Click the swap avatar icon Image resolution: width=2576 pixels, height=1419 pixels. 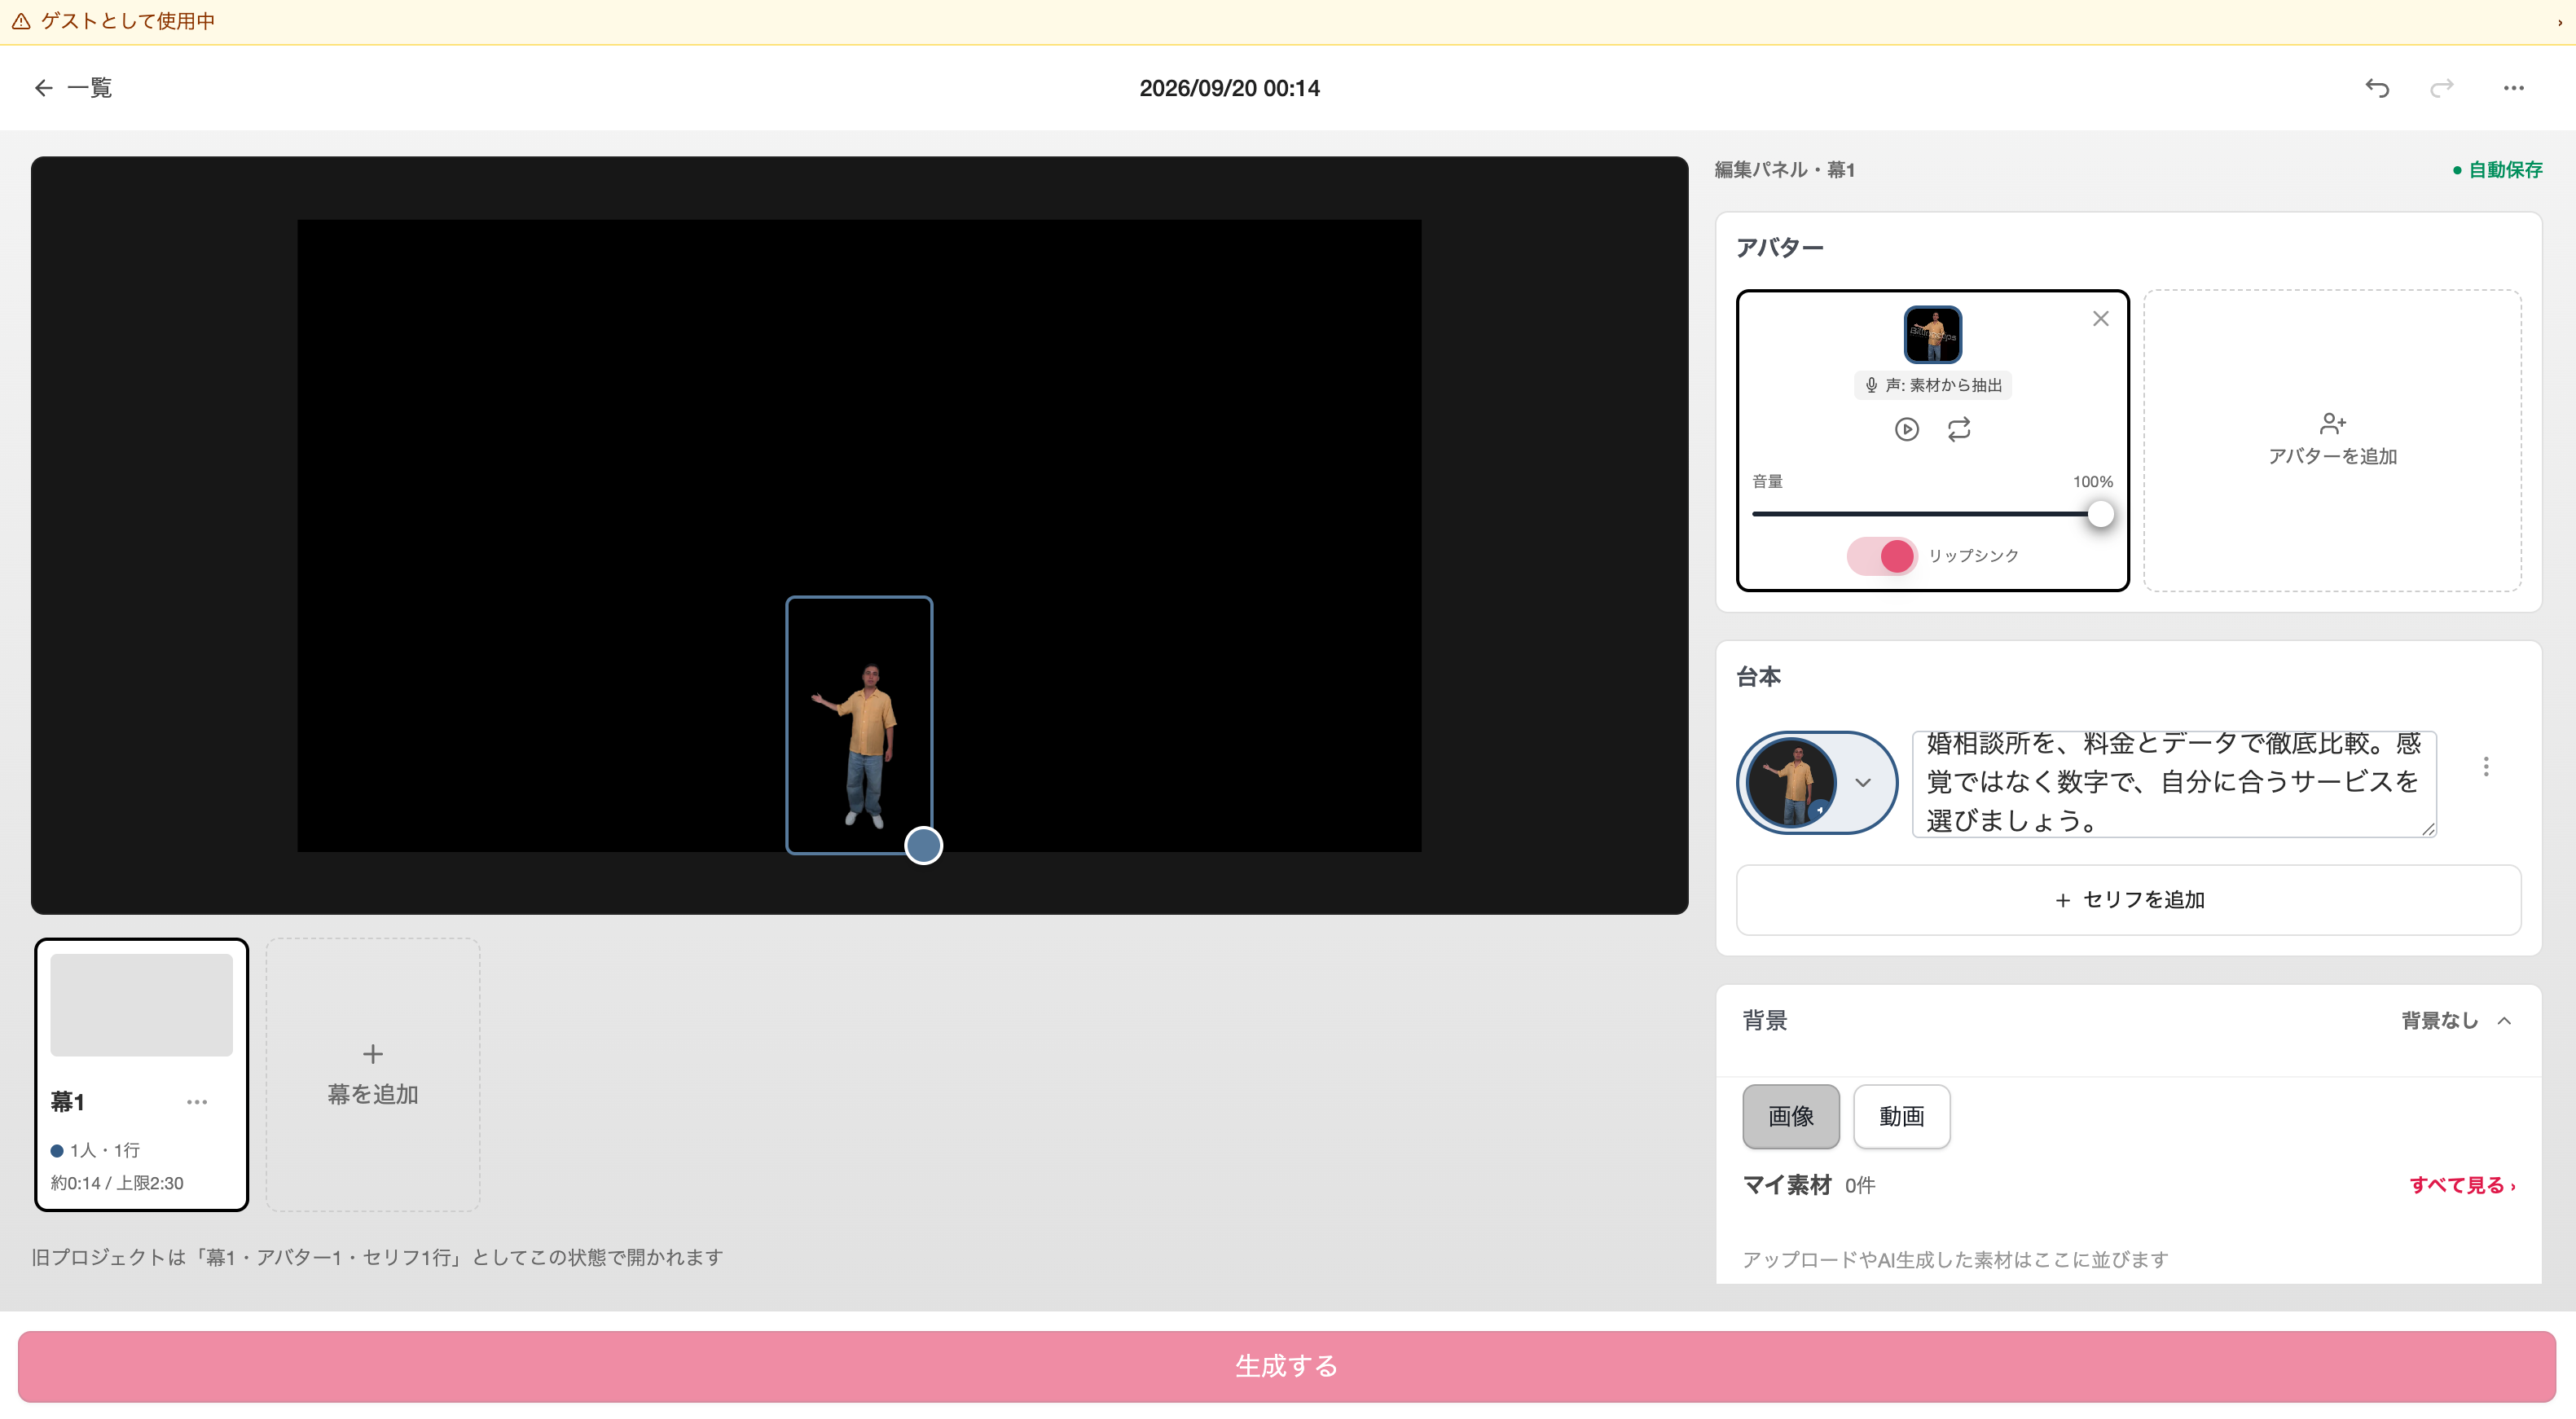tap(1959, 429)
